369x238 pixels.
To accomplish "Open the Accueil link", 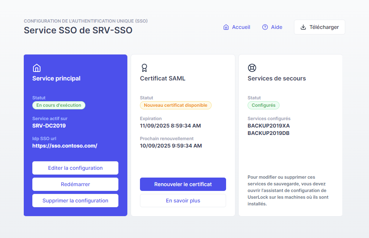I will pyautogui.click(x=237, y=27).
